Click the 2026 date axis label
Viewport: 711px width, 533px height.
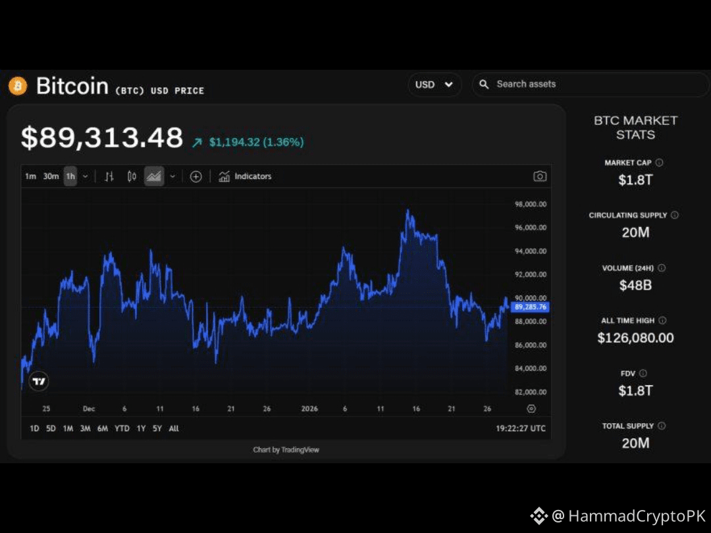tap(309, 409)
